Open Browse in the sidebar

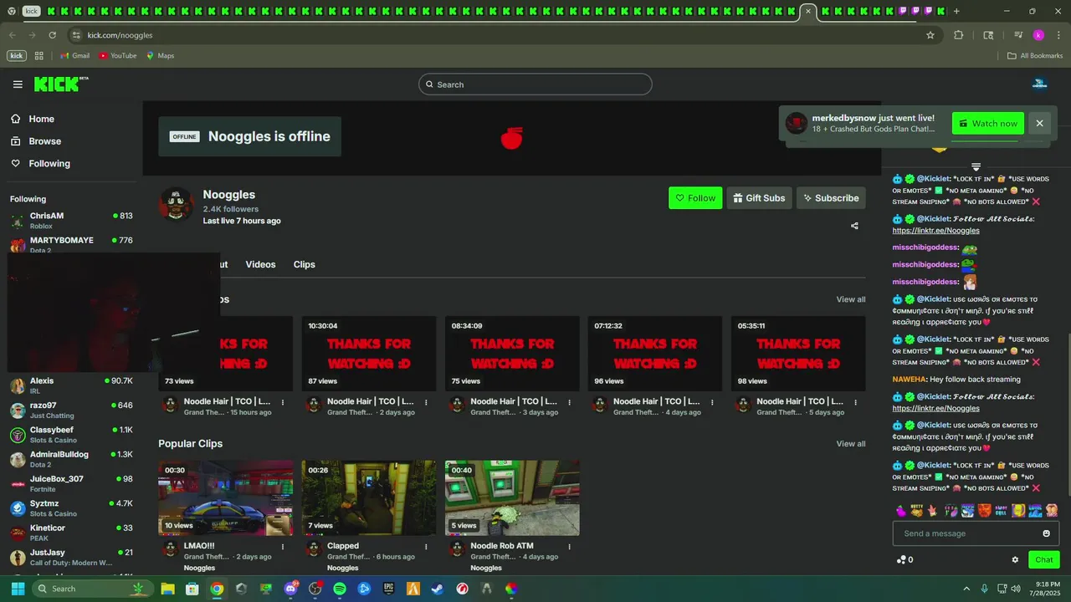[x=44, y=141]
